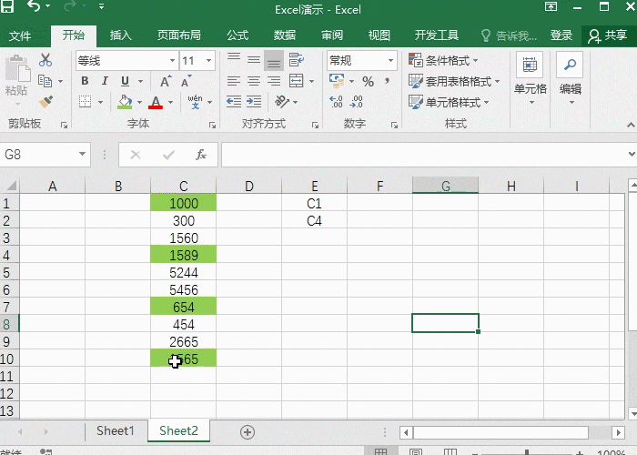Viewport: 637px width, 455px height.
Task: Switch to the 视图 View tab
Action: point(379,35)
